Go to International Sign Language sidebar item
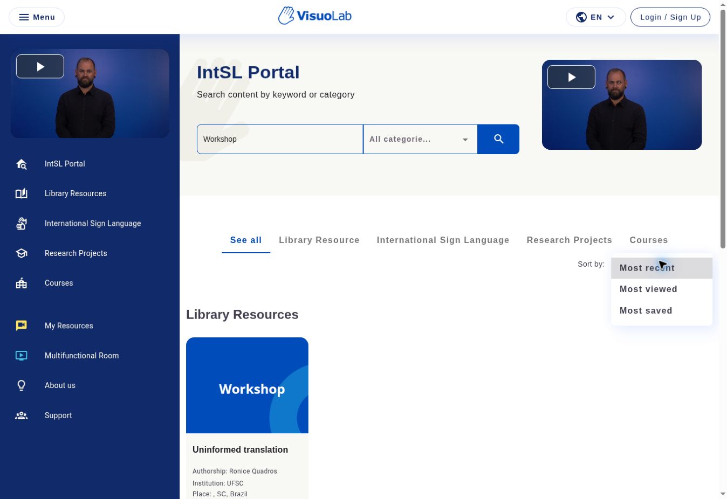Screen dimensions: 727x499 [x=93, y=223]
